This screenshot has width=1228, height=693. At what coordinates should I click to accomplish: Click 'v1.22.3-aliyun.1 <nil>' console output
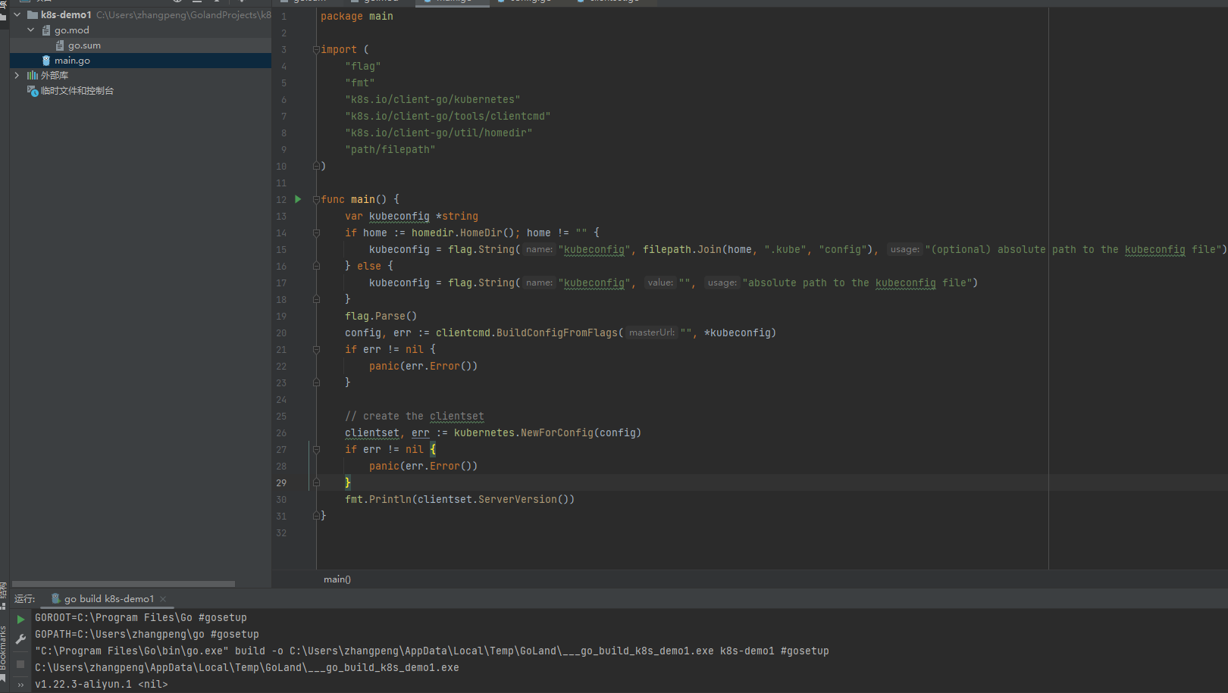click(102, 684)
